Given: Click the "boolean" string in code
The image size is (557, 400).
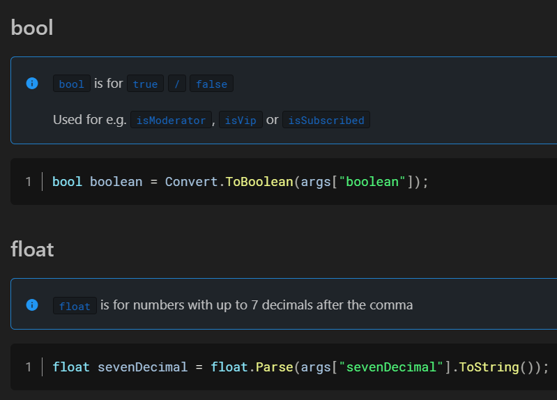Looking at the screenshot, I should pyautogui.click(x=372, y=181).
